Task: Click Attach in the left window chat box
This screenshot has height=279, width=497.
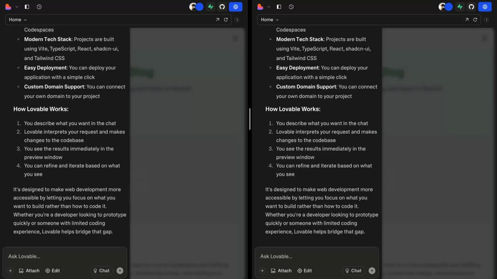Action: coord(29,271)
